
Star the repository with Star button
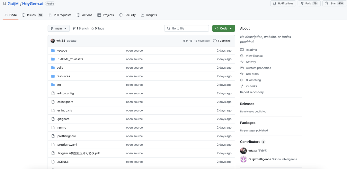click(334, 3)
